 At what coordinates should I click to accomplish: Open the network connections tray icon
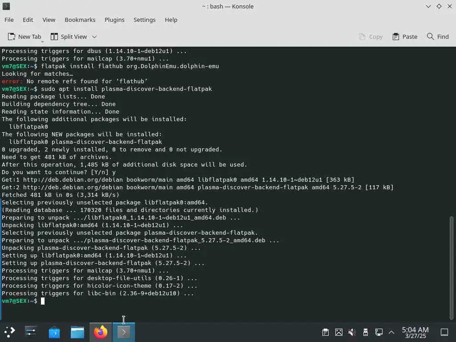pyautogui.click(x=379, y=332)
